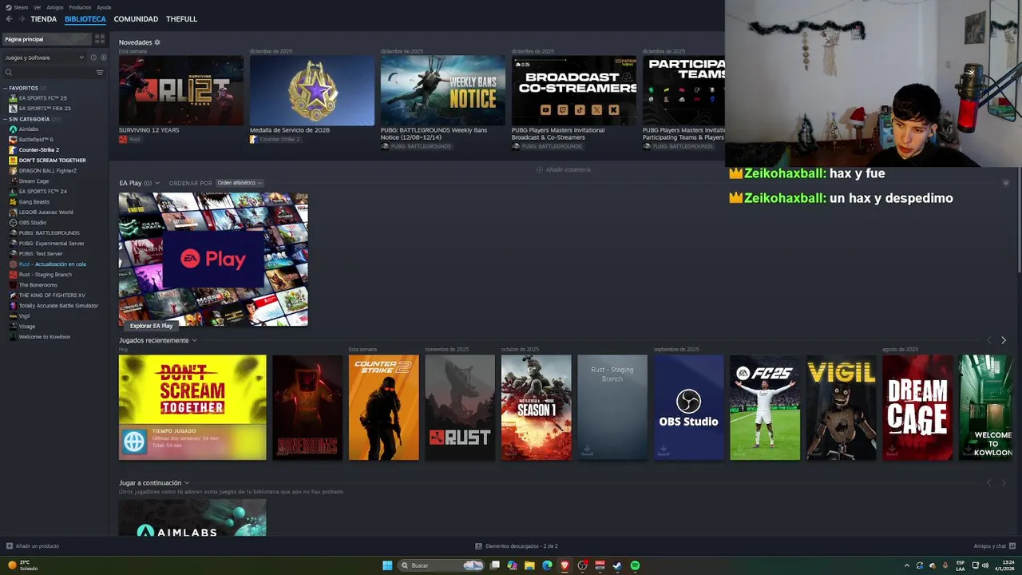This screenshot has height=575, width=1022.
Task: Open PUBG Weekly Bans Notice news card
Action: tap(443, 90)
